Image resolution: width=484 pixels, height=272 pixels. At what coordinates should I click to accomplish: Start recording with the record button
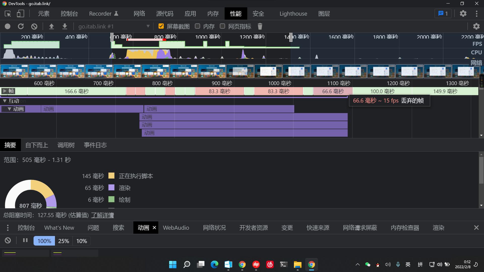(8, 26)
